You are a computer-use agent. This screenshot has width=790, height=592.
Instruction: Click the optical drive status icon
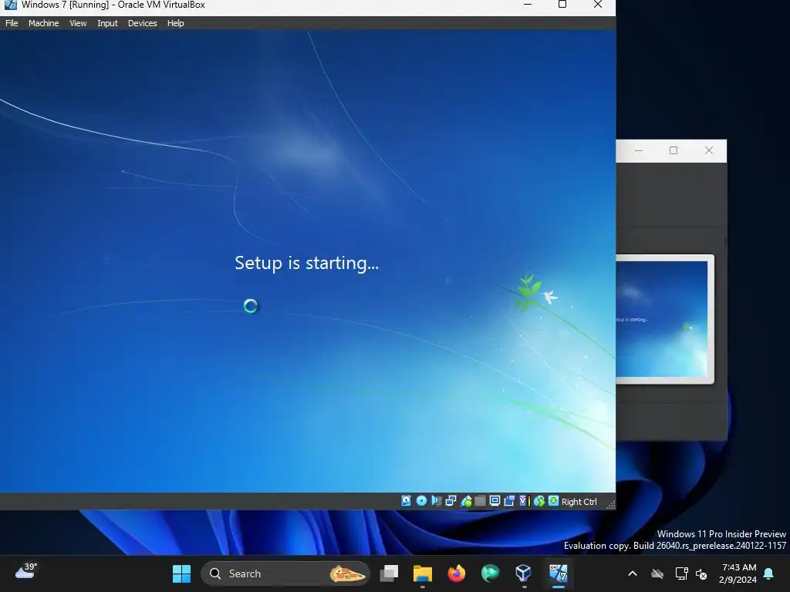pos(421,501)
